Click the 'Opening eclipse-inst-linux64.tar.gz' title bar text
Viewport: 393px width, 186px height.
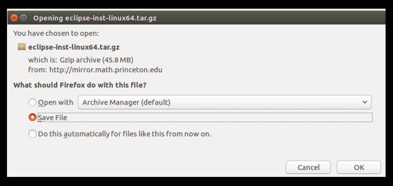tap(95, 18)
